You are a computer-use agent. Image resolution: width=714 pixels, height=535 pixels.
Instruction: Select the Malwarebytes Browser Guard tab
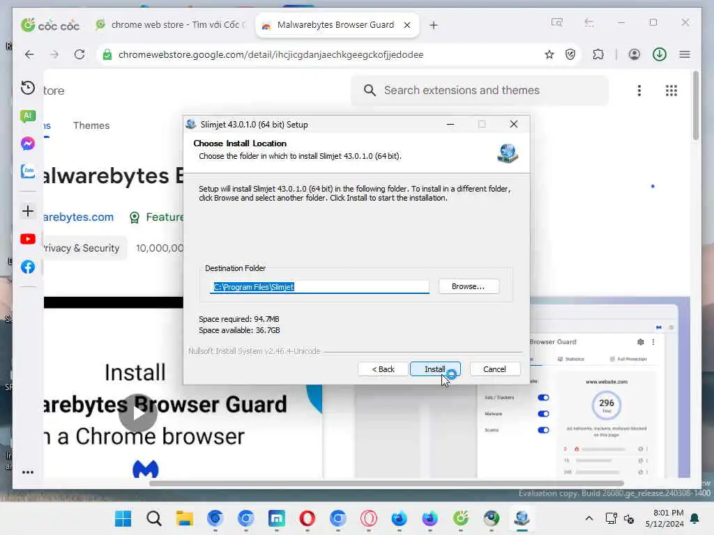click(335, 24)
